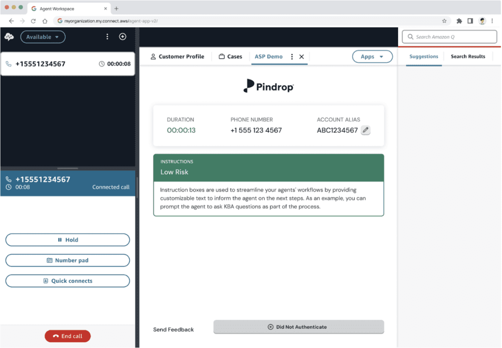Open the three-dot menu beside Available status
502x348 pixels.
point(107,37)
